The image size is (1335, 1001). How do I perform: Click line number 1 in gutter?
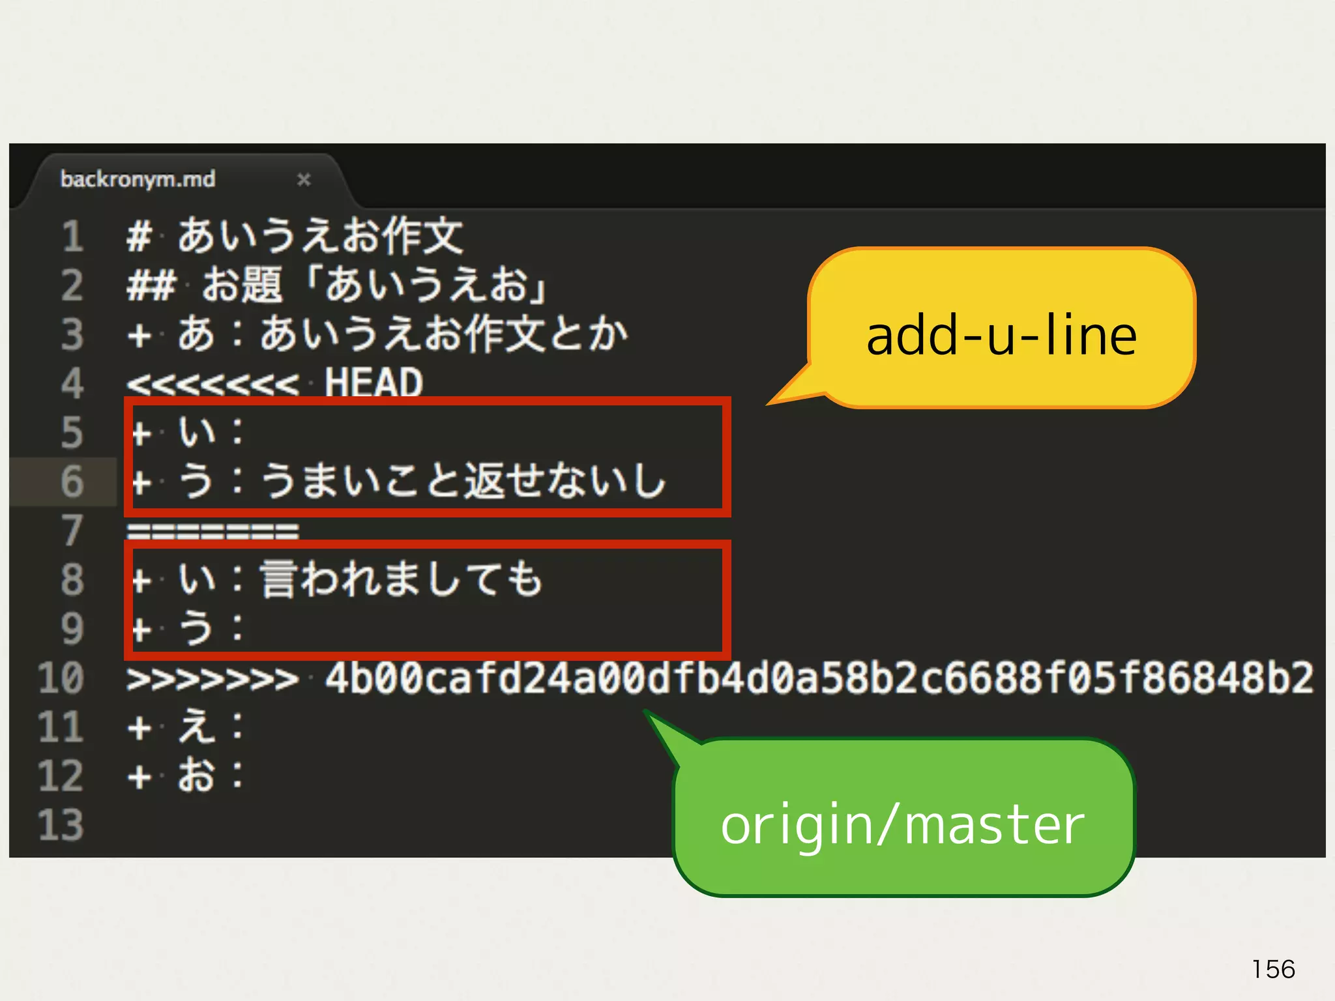pos(72,236)
